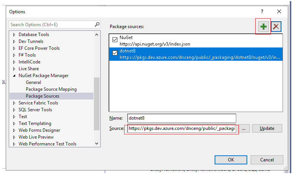Click the OK button
Image resolution: width=297 pixels, height=180 pixels.
(x=231, y=160)
